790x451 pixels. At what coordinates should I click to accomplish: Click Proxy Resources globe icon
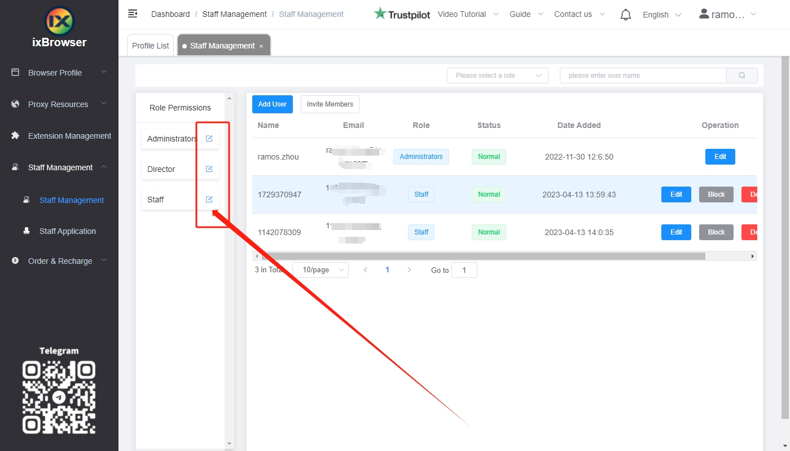tap(15, 104)
